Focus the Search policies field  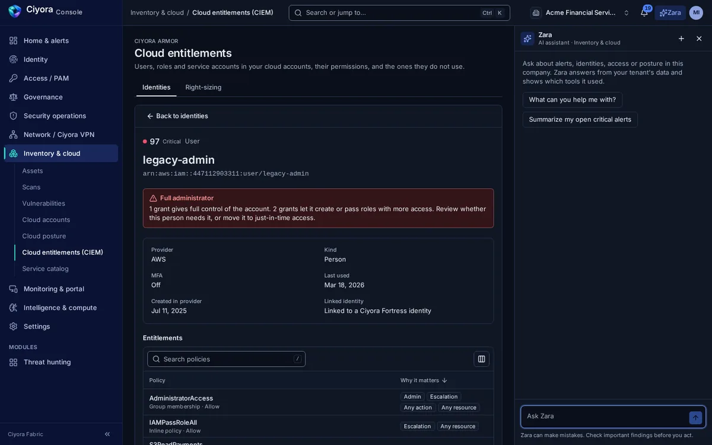pyautogui.click(x=226, y=359)
